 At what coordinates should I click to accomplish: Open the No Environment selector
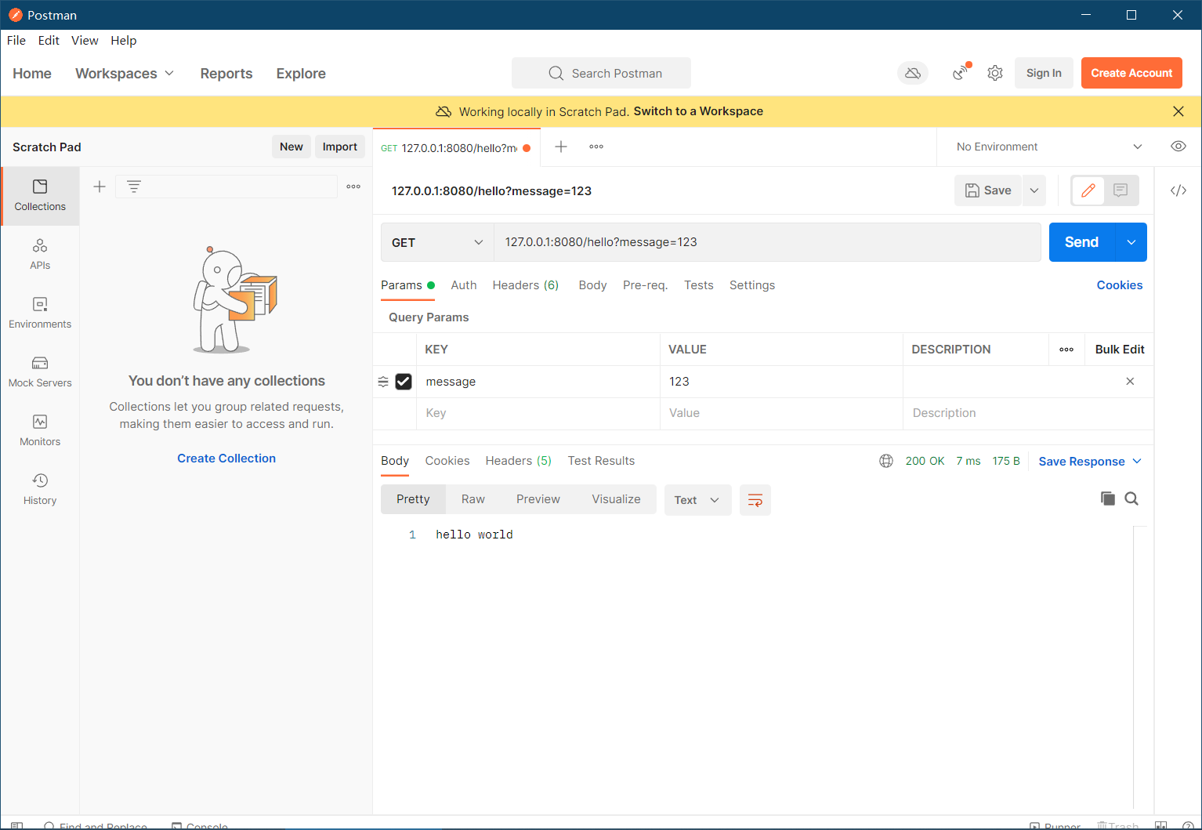point(1049,147)
